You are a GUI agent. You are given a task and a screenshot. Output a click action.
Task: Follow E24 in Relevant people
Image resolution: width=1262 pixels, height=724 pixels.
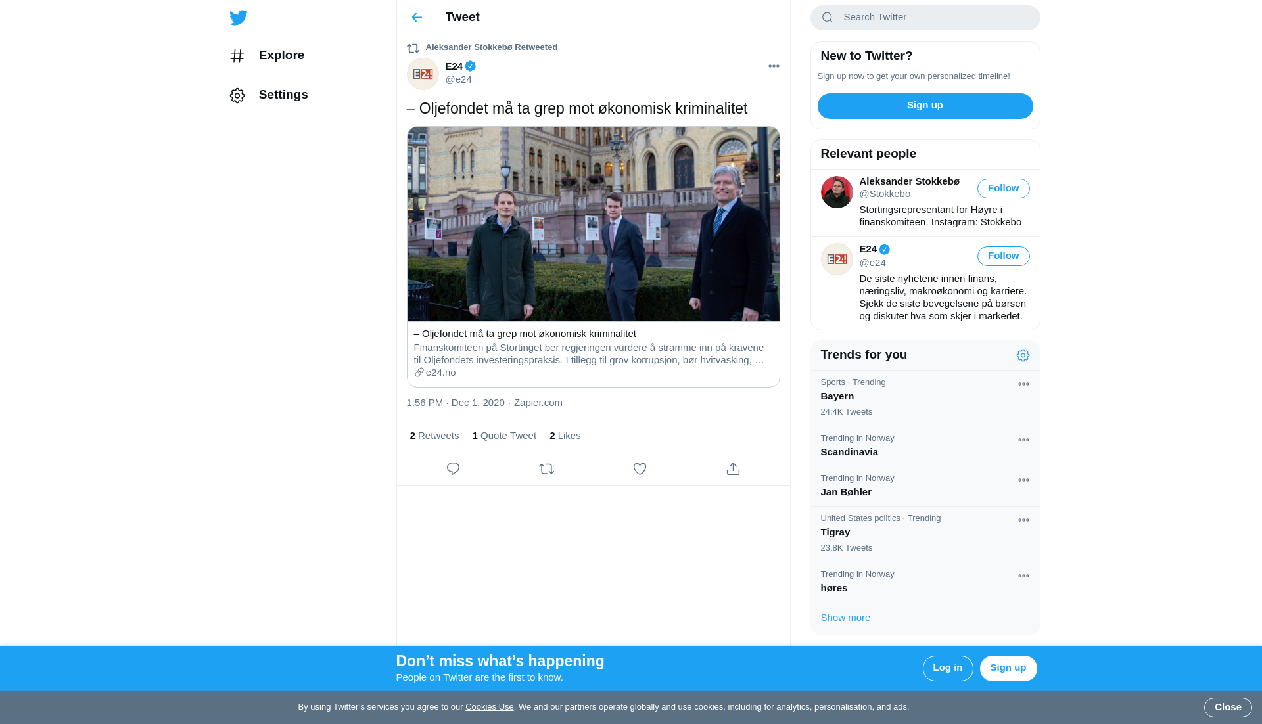coord(1003,256)
